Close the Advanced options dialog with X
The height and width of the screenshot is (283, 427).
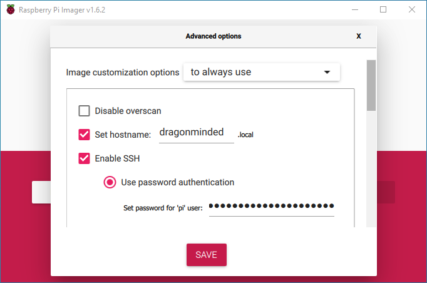[359, 36]
